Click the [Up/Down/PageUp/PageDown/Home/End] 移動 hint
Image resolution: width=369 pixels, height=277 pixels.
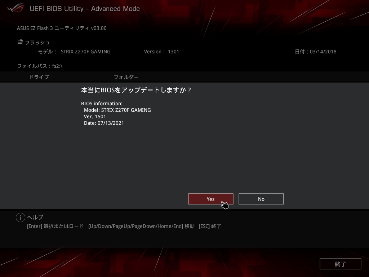pos(141,226)
